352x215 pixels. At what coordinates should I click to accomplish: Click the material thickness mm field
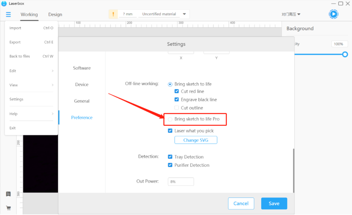tap(128, 14)
